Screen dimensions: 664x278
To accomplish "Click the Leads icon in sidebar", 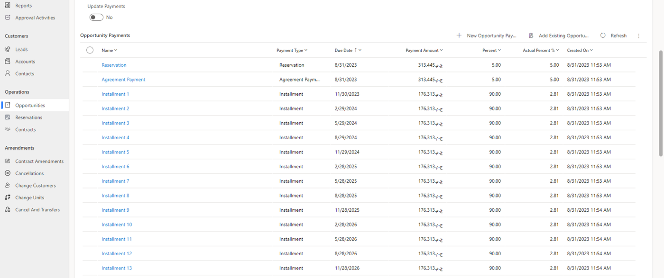I will click(8, 49).
